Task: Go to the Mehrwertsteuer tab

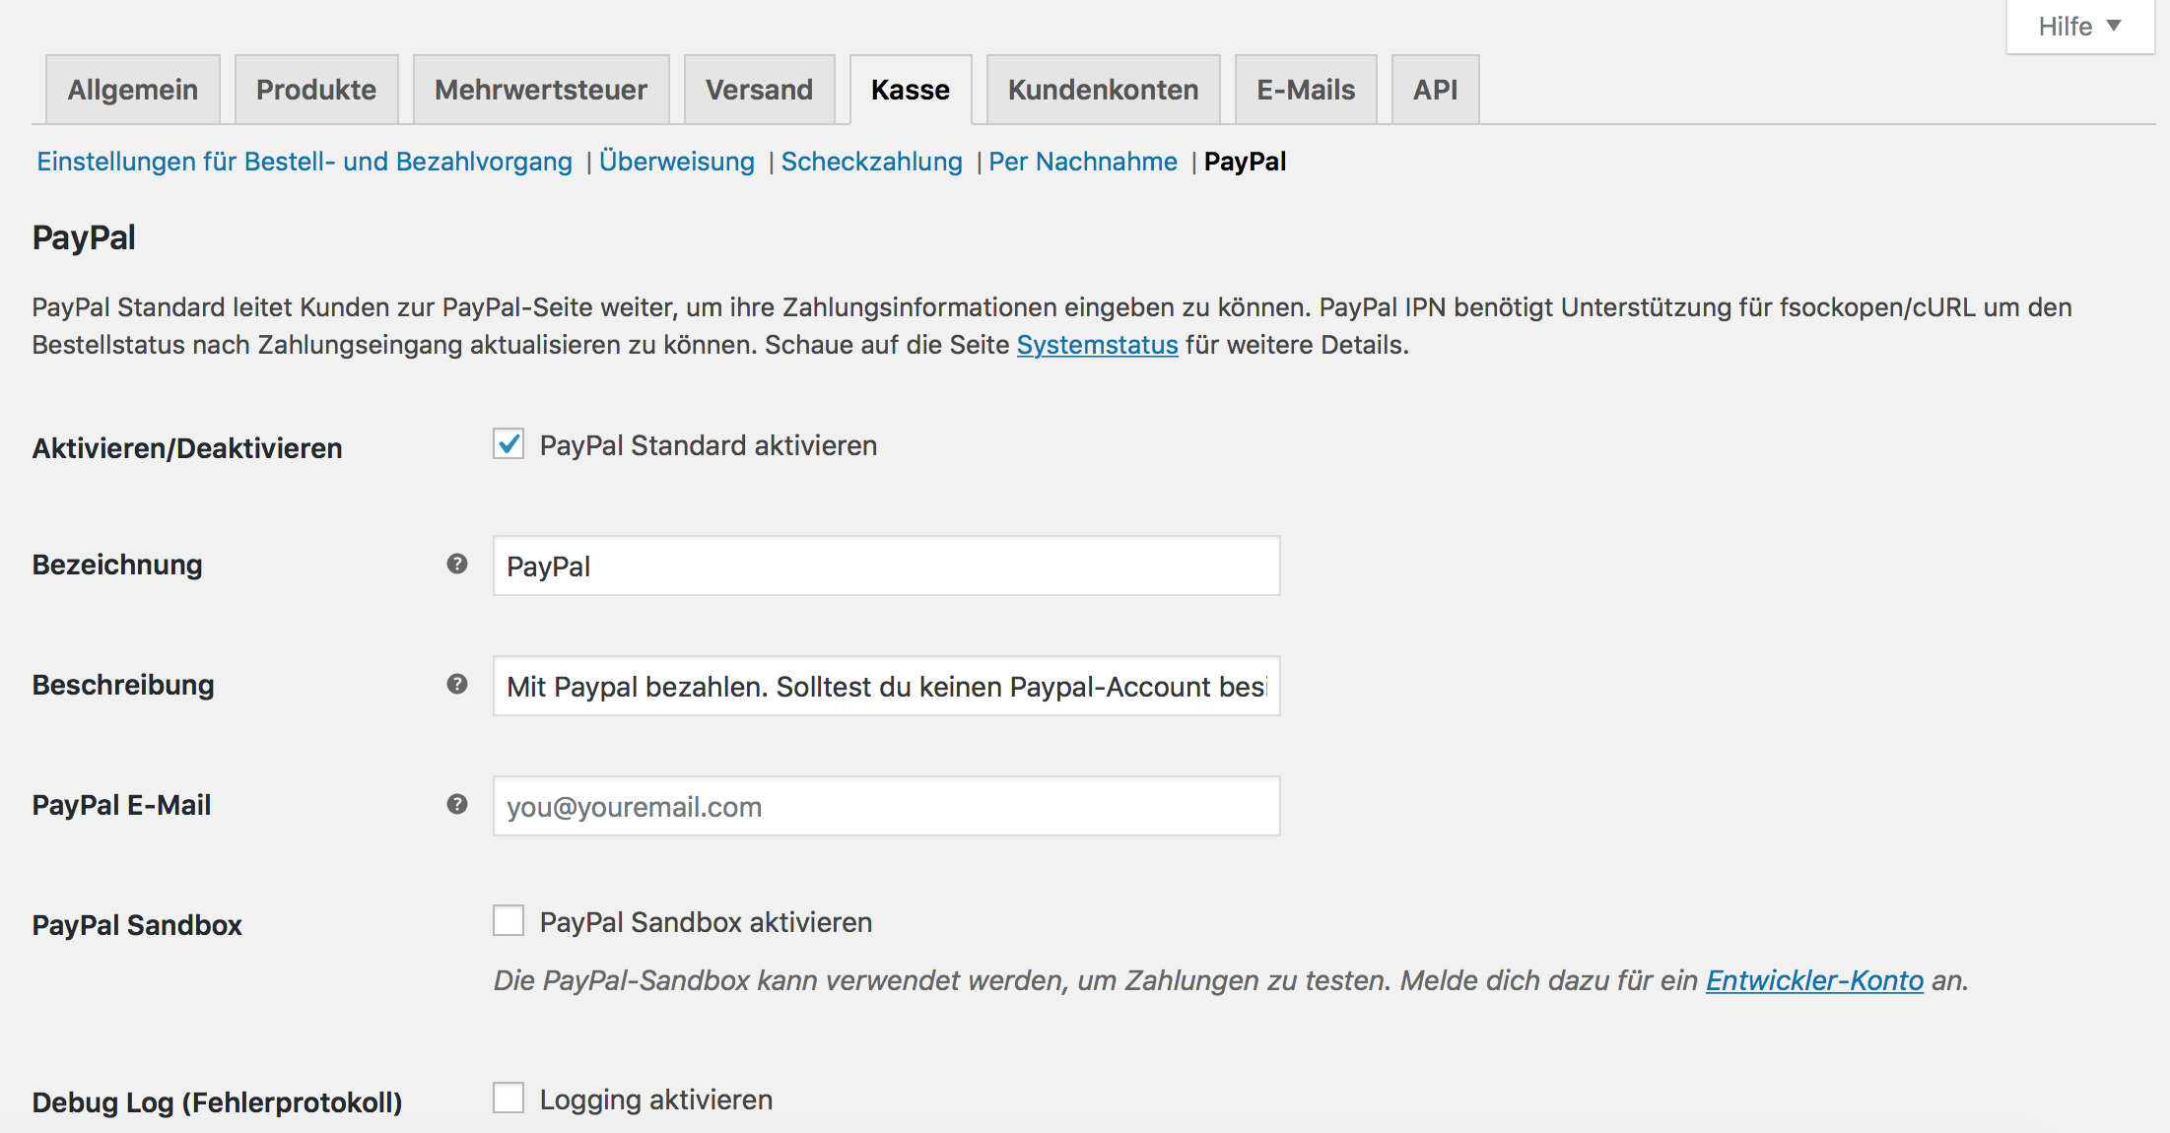Action: coord(541,90)
